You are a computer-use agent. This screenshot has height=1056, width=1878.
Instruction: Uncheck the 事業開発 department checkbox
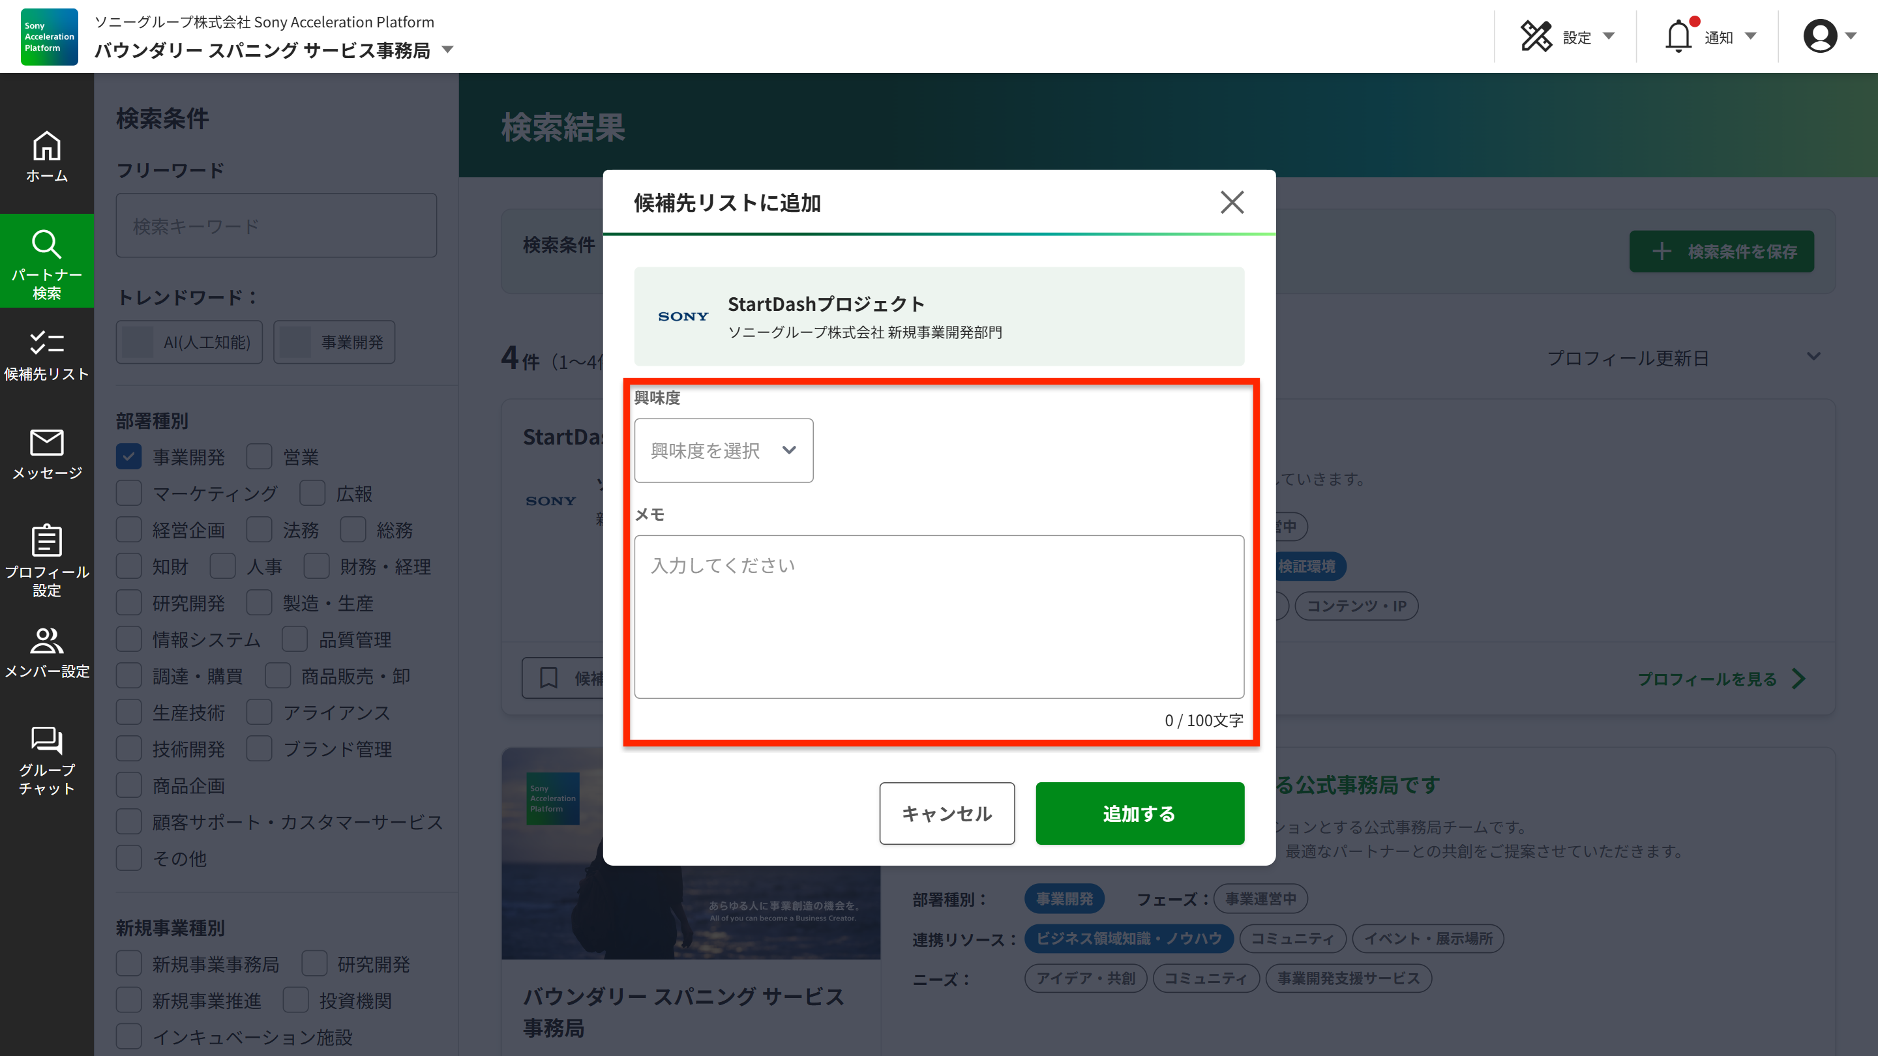coord(129,457)
